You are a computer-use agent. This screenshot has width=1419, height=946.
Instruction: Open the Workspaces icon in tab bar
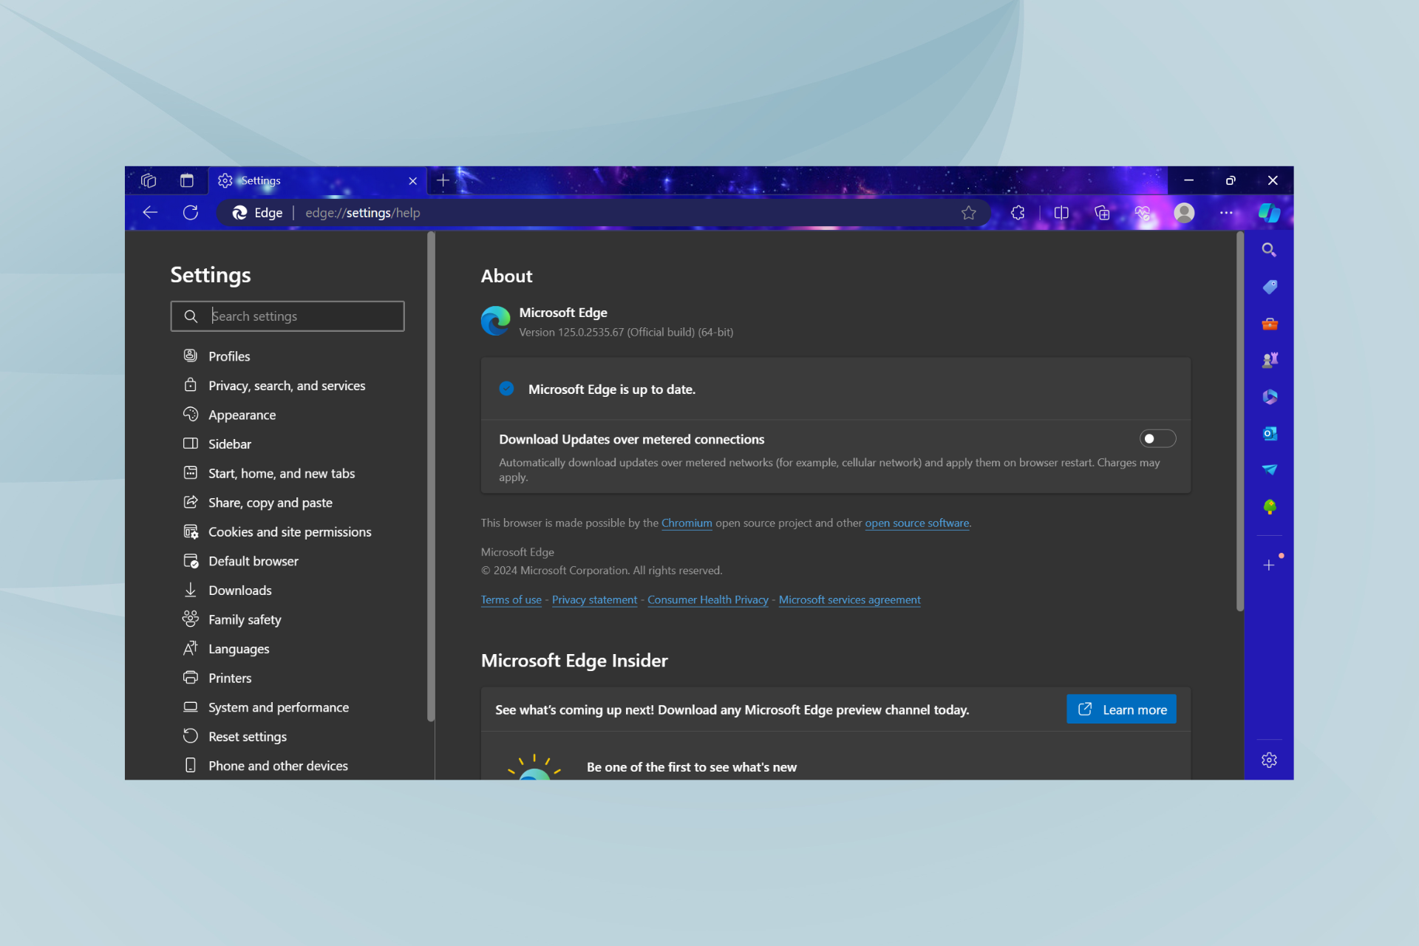click(149, 180)
